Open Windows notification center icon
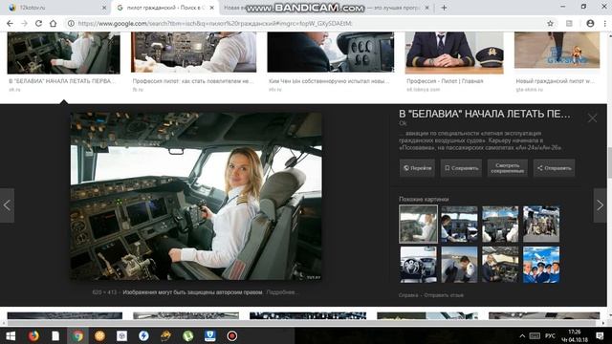 click(x=600, y=335)
